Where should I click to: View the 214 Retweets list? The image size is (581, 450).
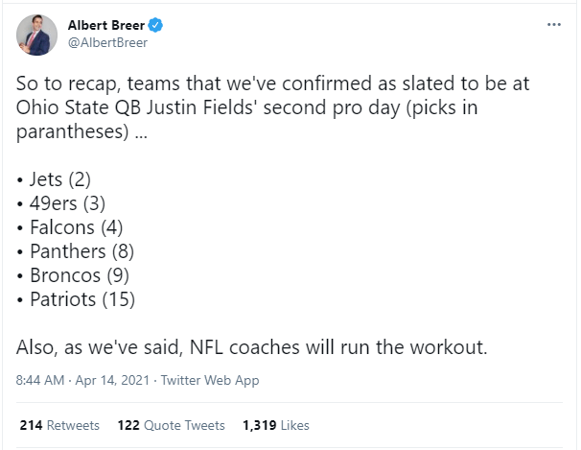(58, 425)
